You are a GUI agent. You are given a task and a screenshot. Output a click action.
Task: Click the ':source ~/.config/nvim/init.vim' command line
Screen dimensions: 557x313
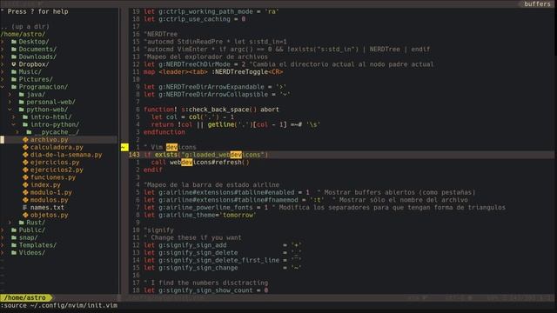pos(59,305)
